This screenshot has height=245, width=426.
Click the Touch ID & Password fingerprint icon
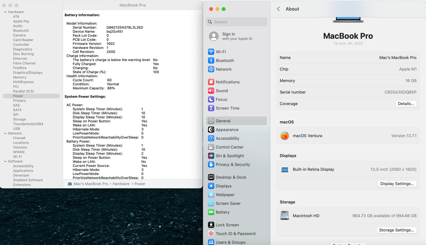[211, 234]
